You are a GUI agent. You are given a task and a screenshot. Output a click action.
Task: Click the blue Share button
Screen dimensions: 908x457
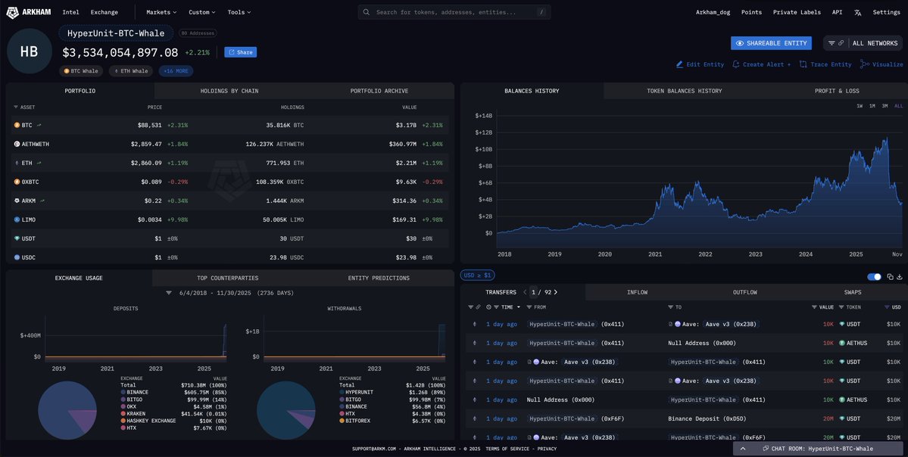pos(240,52)
